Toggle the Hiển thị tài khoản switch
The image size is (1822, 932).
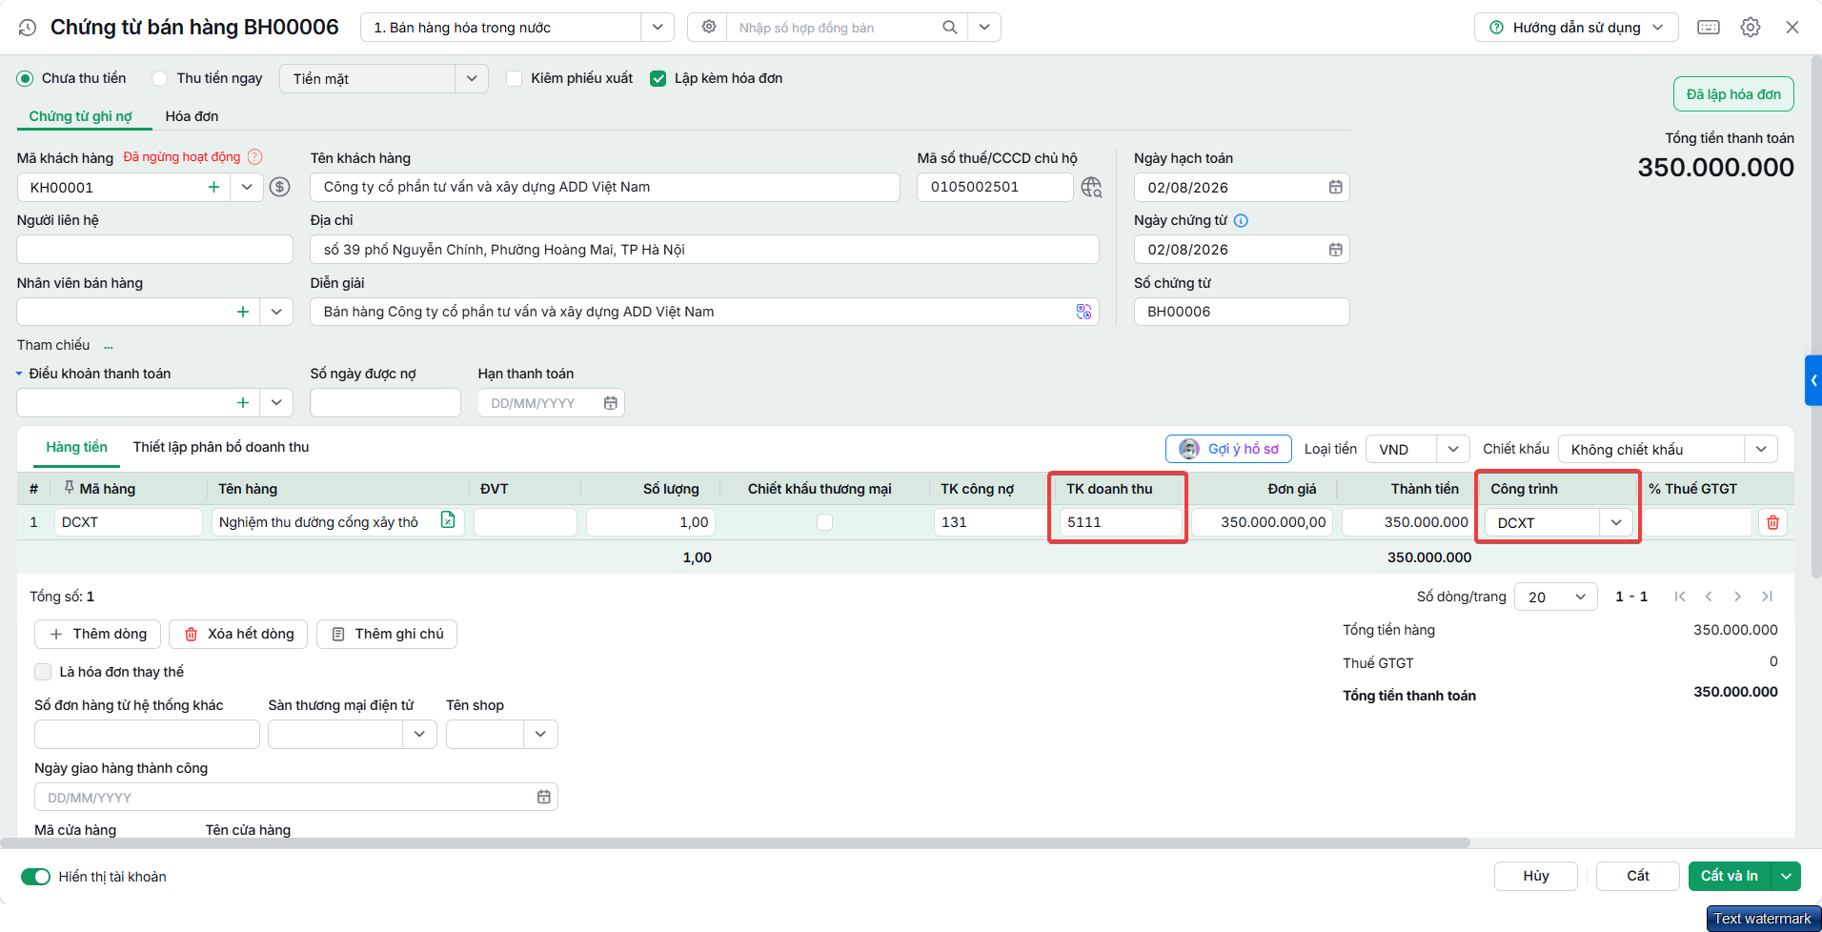coord(36,877)
